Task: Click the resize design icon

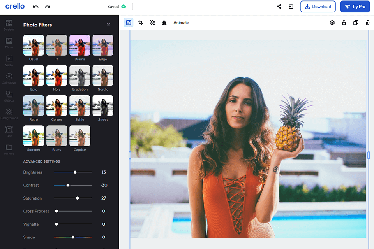Action: pyautogui.click(x=291, y=7)
